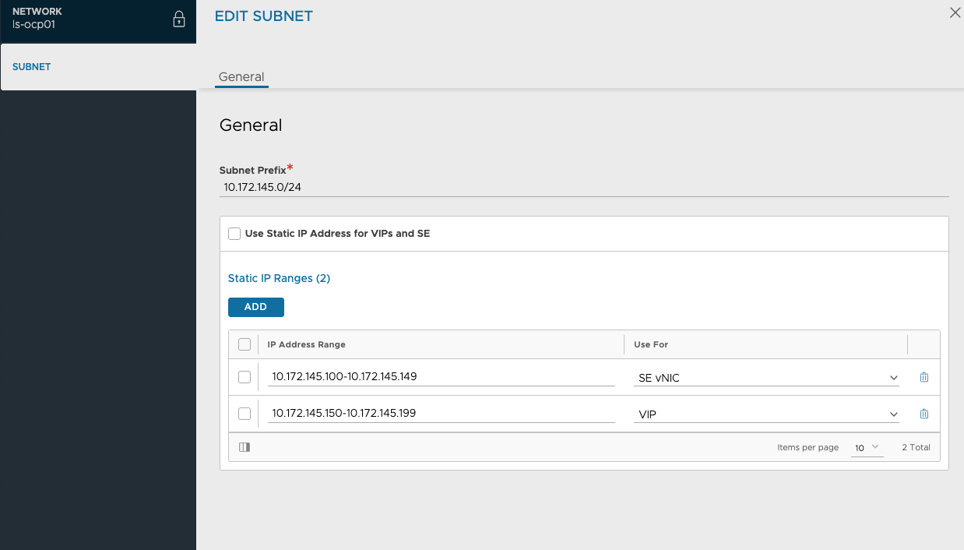Viewport: 964px width, 550px height.
Task: Click into the Subnet Prefix field
Action: coord(584,187)
